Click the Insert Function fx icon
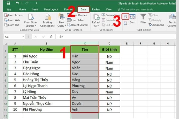 tap(51, 37)
